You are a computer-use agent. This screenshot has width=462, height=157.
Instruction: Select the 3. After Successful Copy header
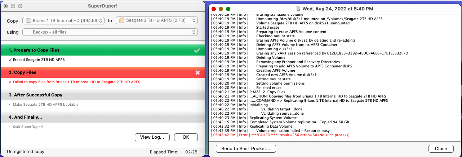click(103, 95)
